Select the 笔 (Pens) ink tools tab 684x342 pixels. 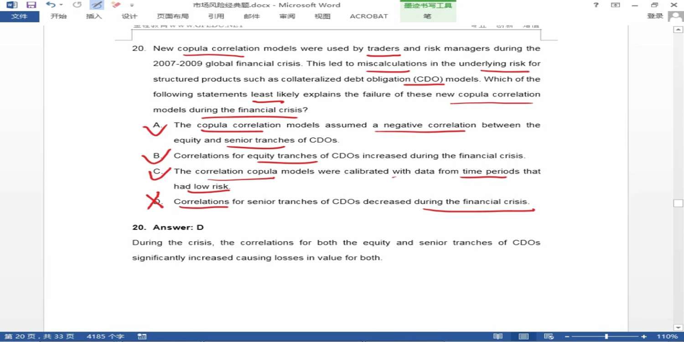coord(427,16)
